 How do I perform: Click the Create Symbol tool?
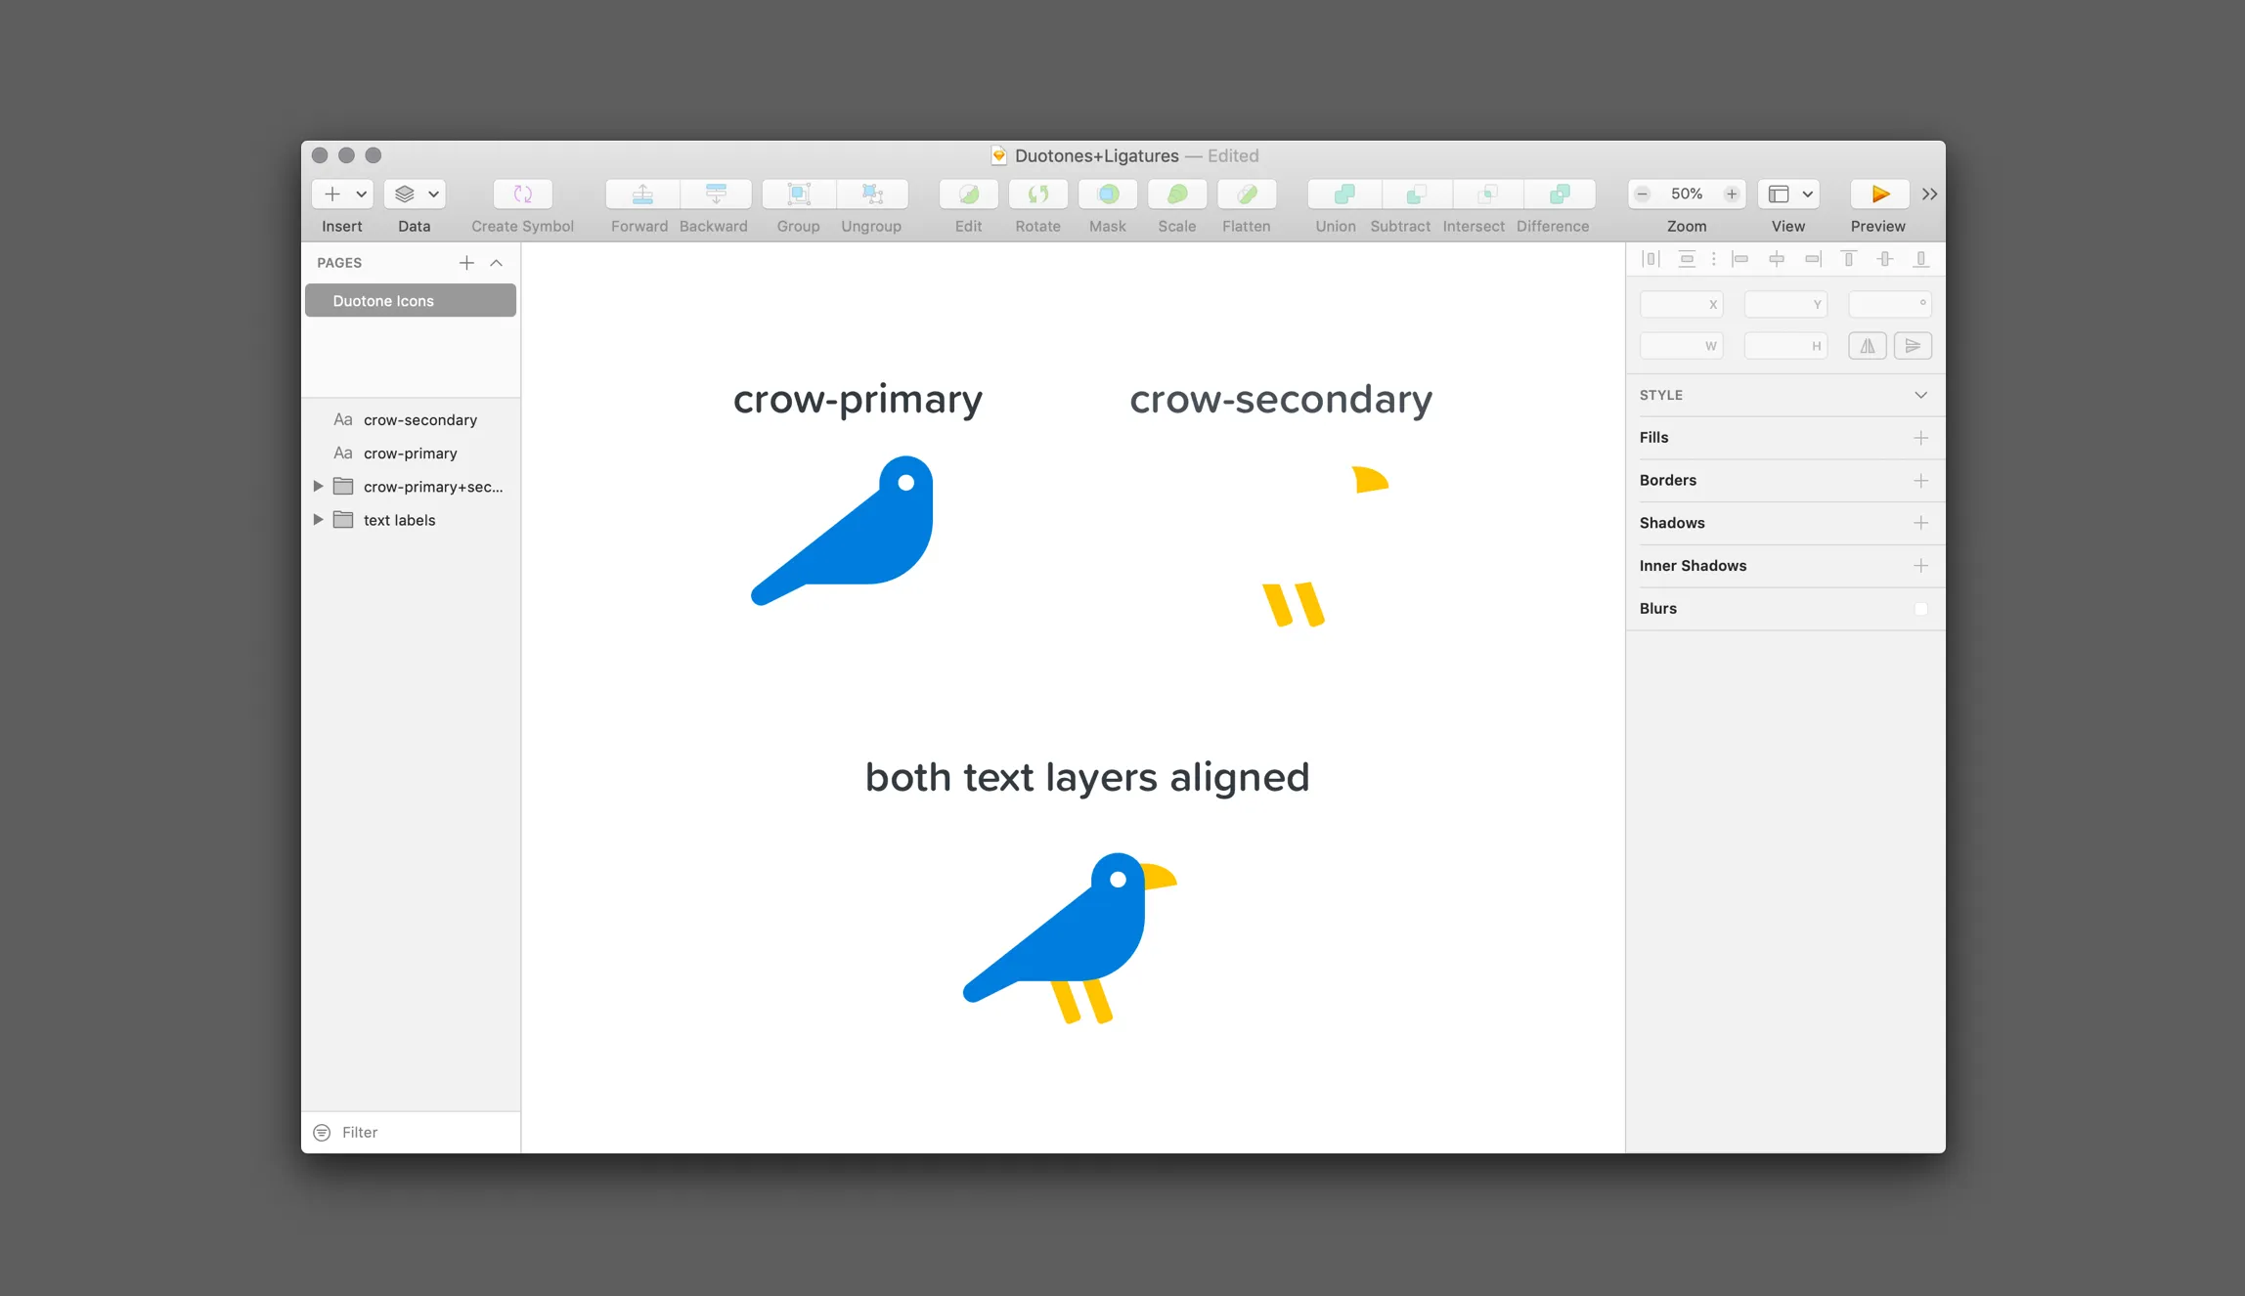click(522, 194)
